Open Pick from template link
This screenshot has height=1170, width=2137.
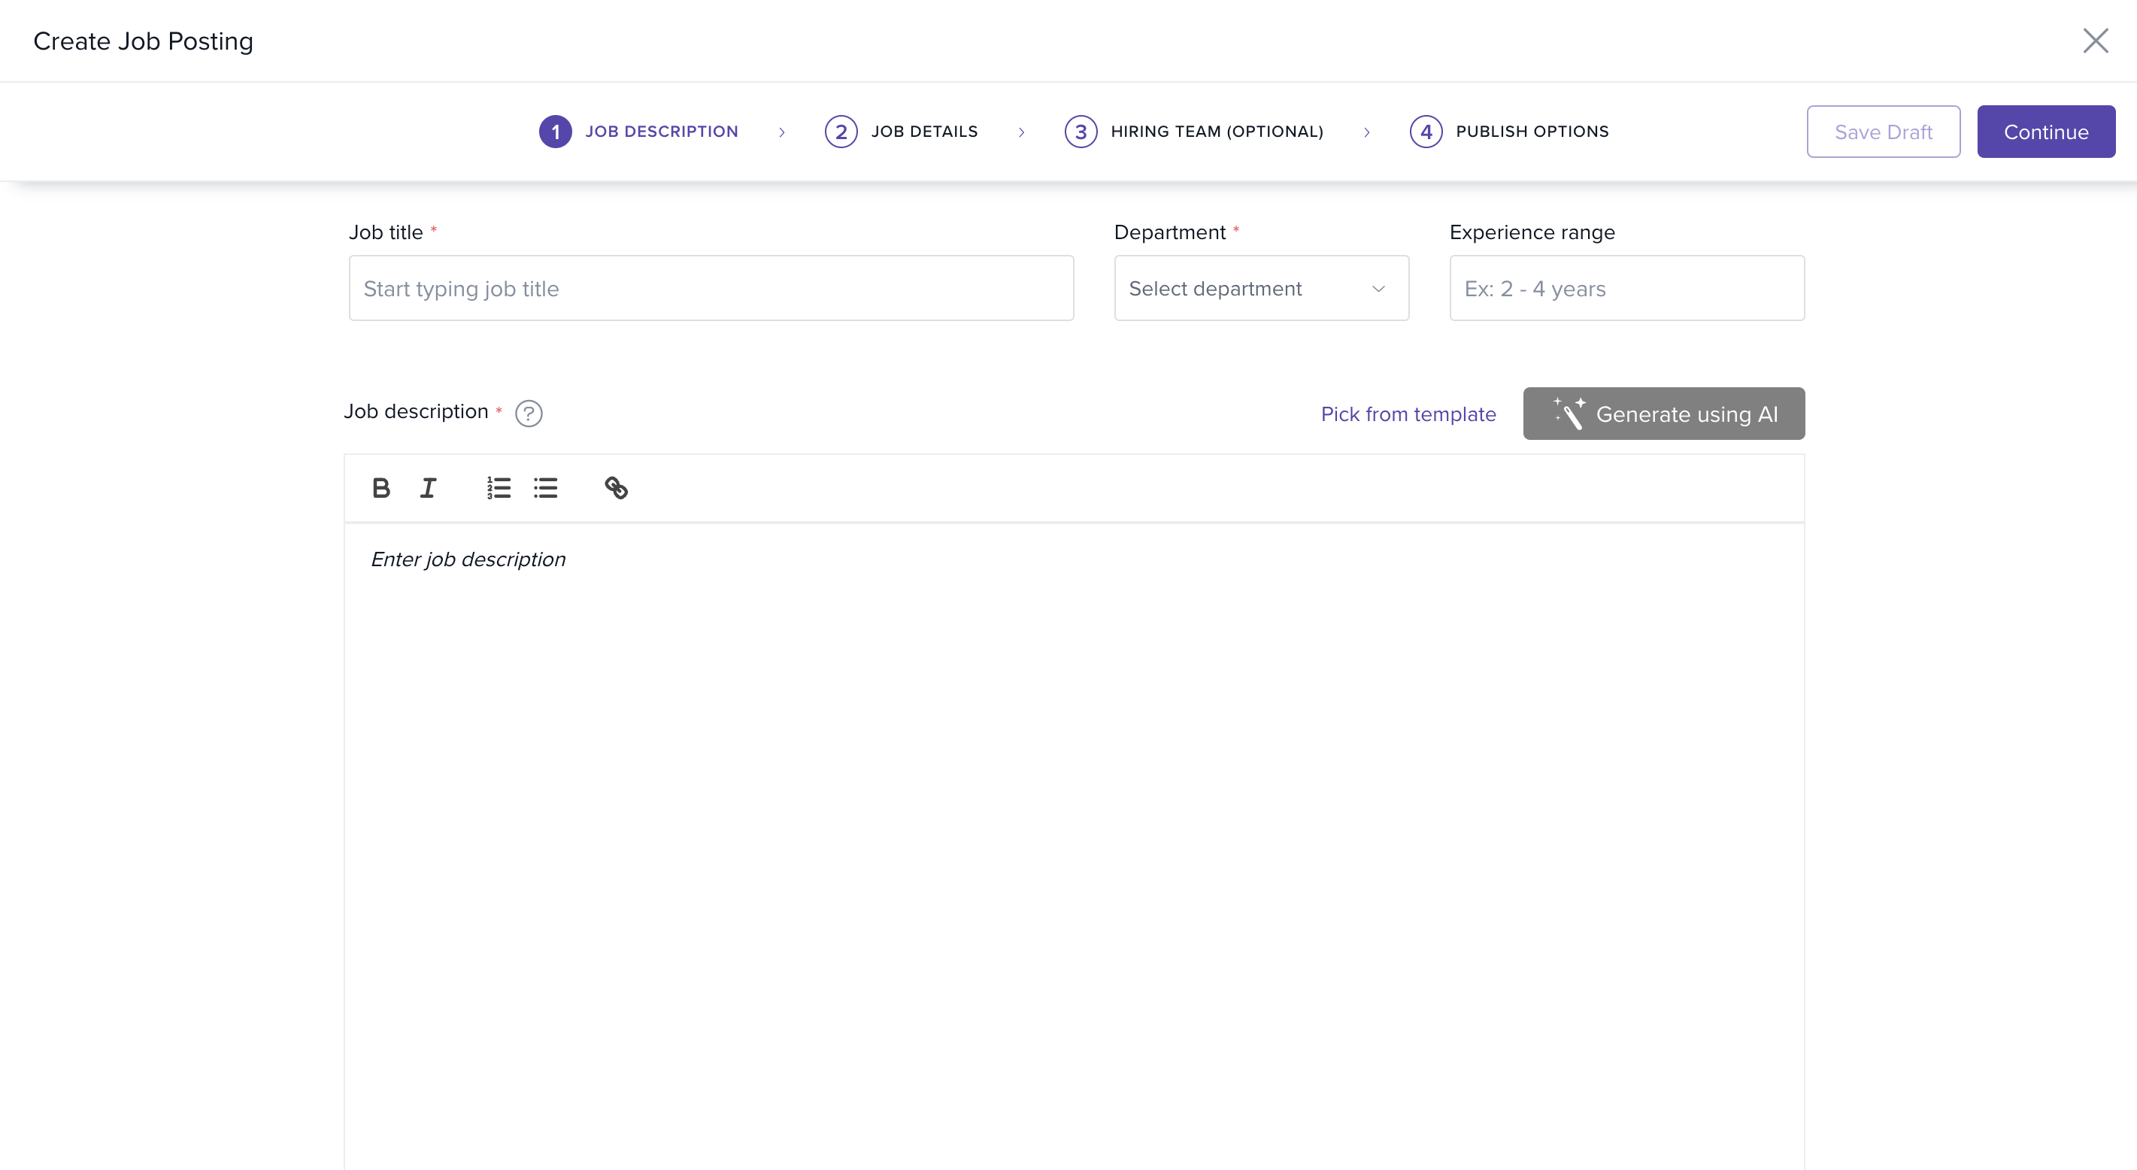click(x=1408, y=414)
